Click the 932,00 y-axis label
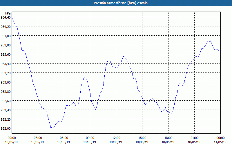Screen dimensions: 232x145 tap(6, 128)
